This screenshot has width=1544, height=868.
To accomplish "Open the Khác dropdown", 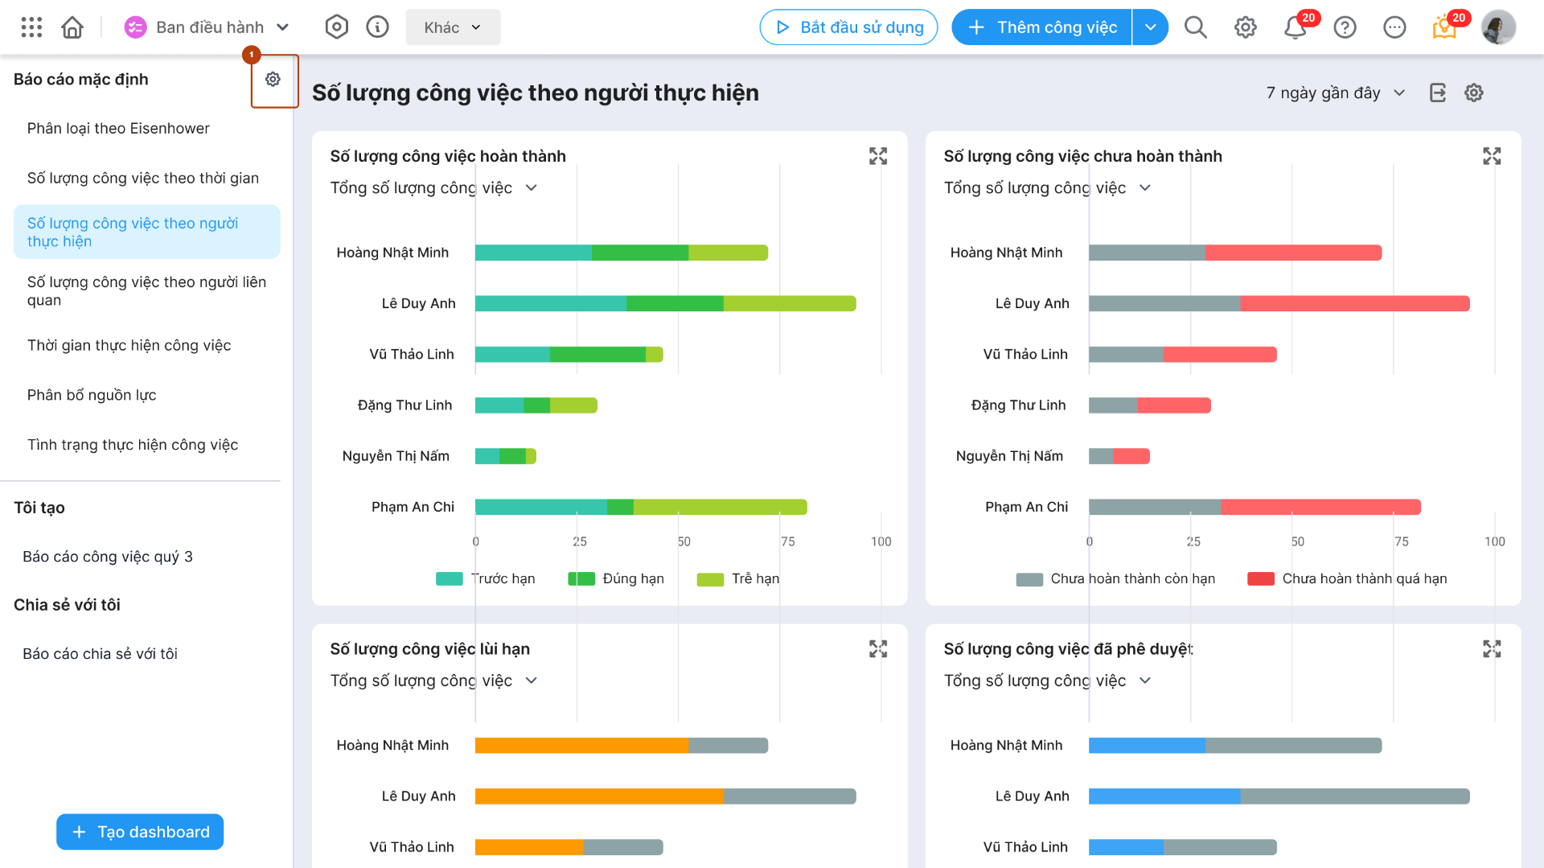I will 453,27.
